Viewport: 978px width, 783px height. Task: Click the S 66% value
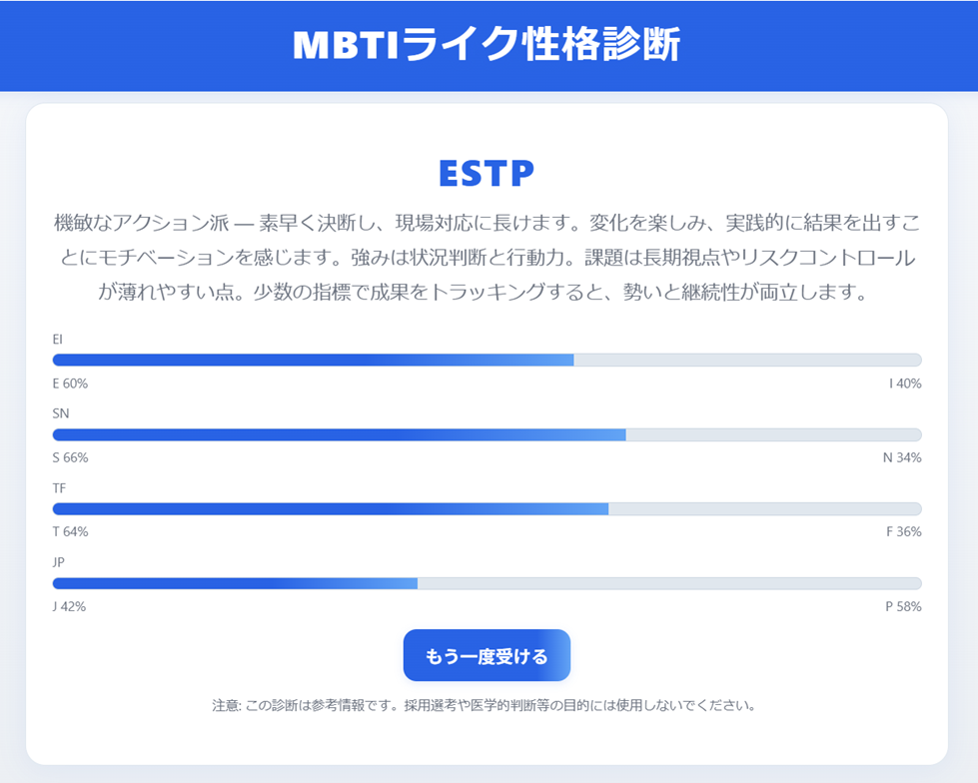70,458
